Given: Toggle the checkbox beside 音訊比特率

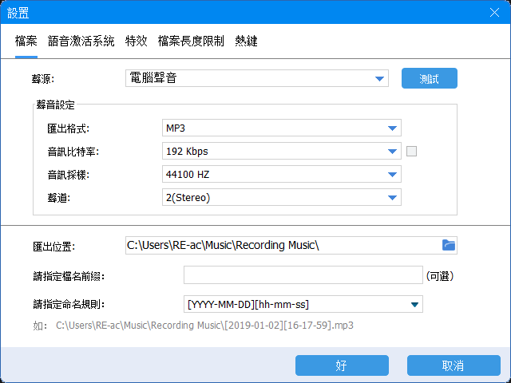Looking at the screenshot, I should pos(411,151).
